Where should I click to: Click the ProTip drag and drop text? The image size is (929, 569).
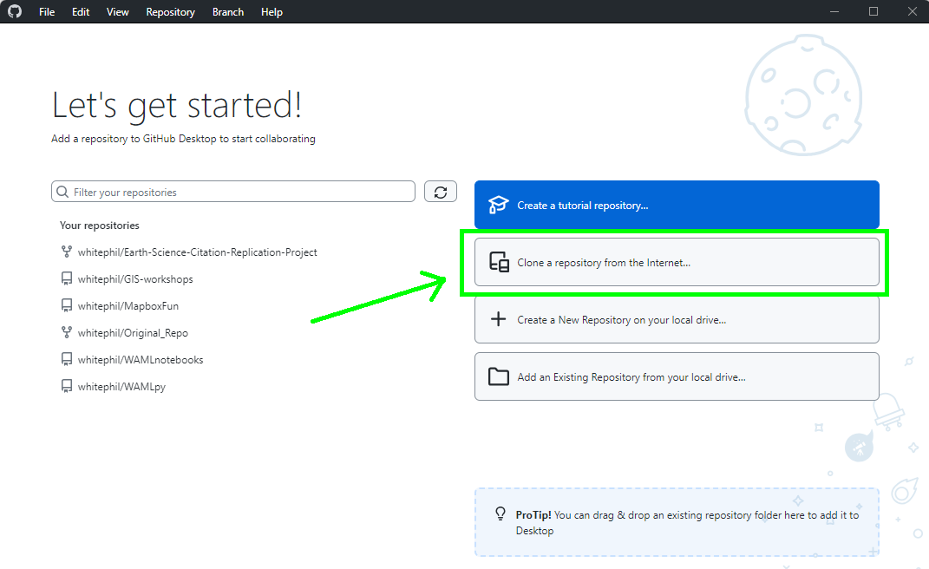pos(687,523)
